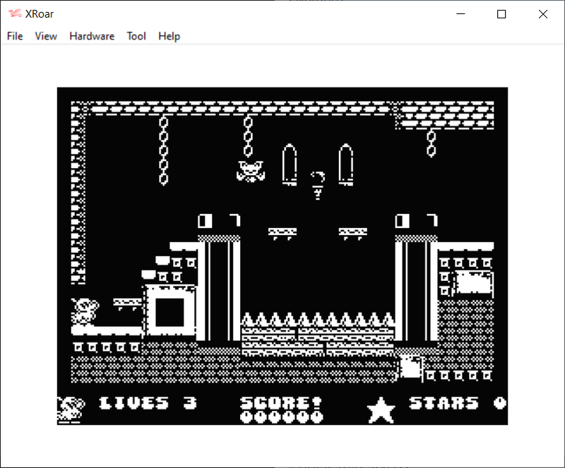Click the lives character icon in HUD

71,409
